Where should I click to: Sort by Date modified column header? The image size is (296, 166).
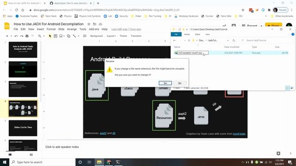click(232, 47)
